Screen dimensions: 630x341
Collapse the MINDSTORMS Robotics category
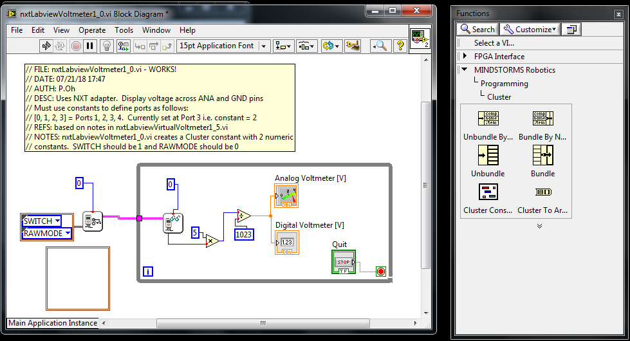(x=465, y=69)
